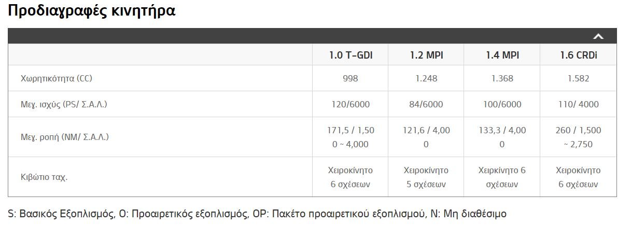The image size is (631, 238).
Task: Click the Χωρητικότητα (CC) row label
Action: [56, 79]
